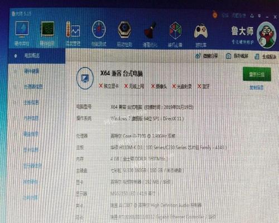
Task: Click the 生成报表 document icon
Action: tap(257, 56)
